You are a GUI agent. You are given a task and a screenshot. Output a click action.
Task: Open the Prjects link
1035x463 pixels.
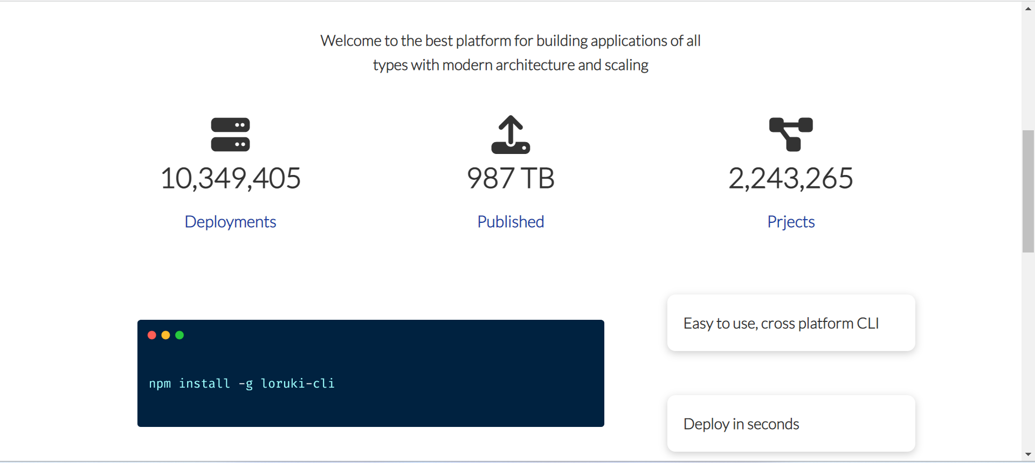coord(791,222)
